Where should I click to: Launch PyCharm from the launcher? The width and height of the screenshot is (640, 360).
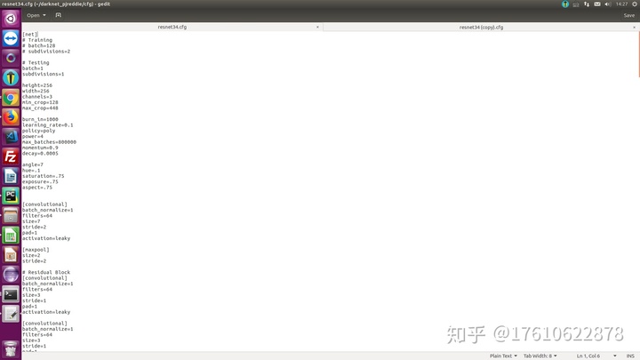click(x=11, y=196)
